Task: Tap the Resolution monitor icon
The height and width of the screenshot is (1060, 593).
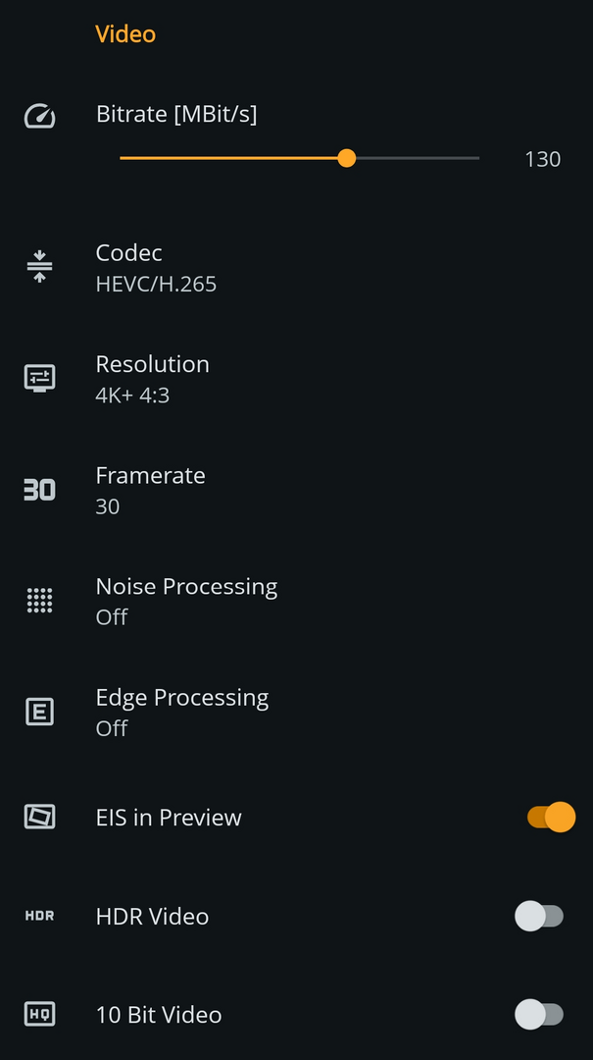Action: (x=39, y=378)
